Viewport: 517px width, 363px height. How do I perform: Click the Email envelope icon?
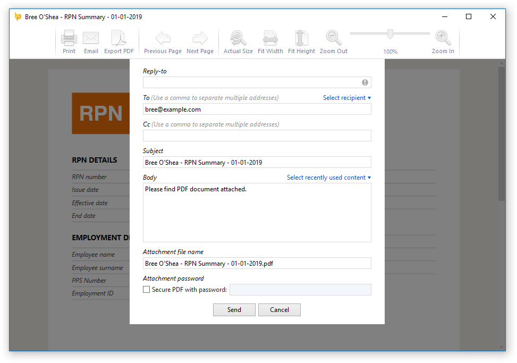[91, 38]
